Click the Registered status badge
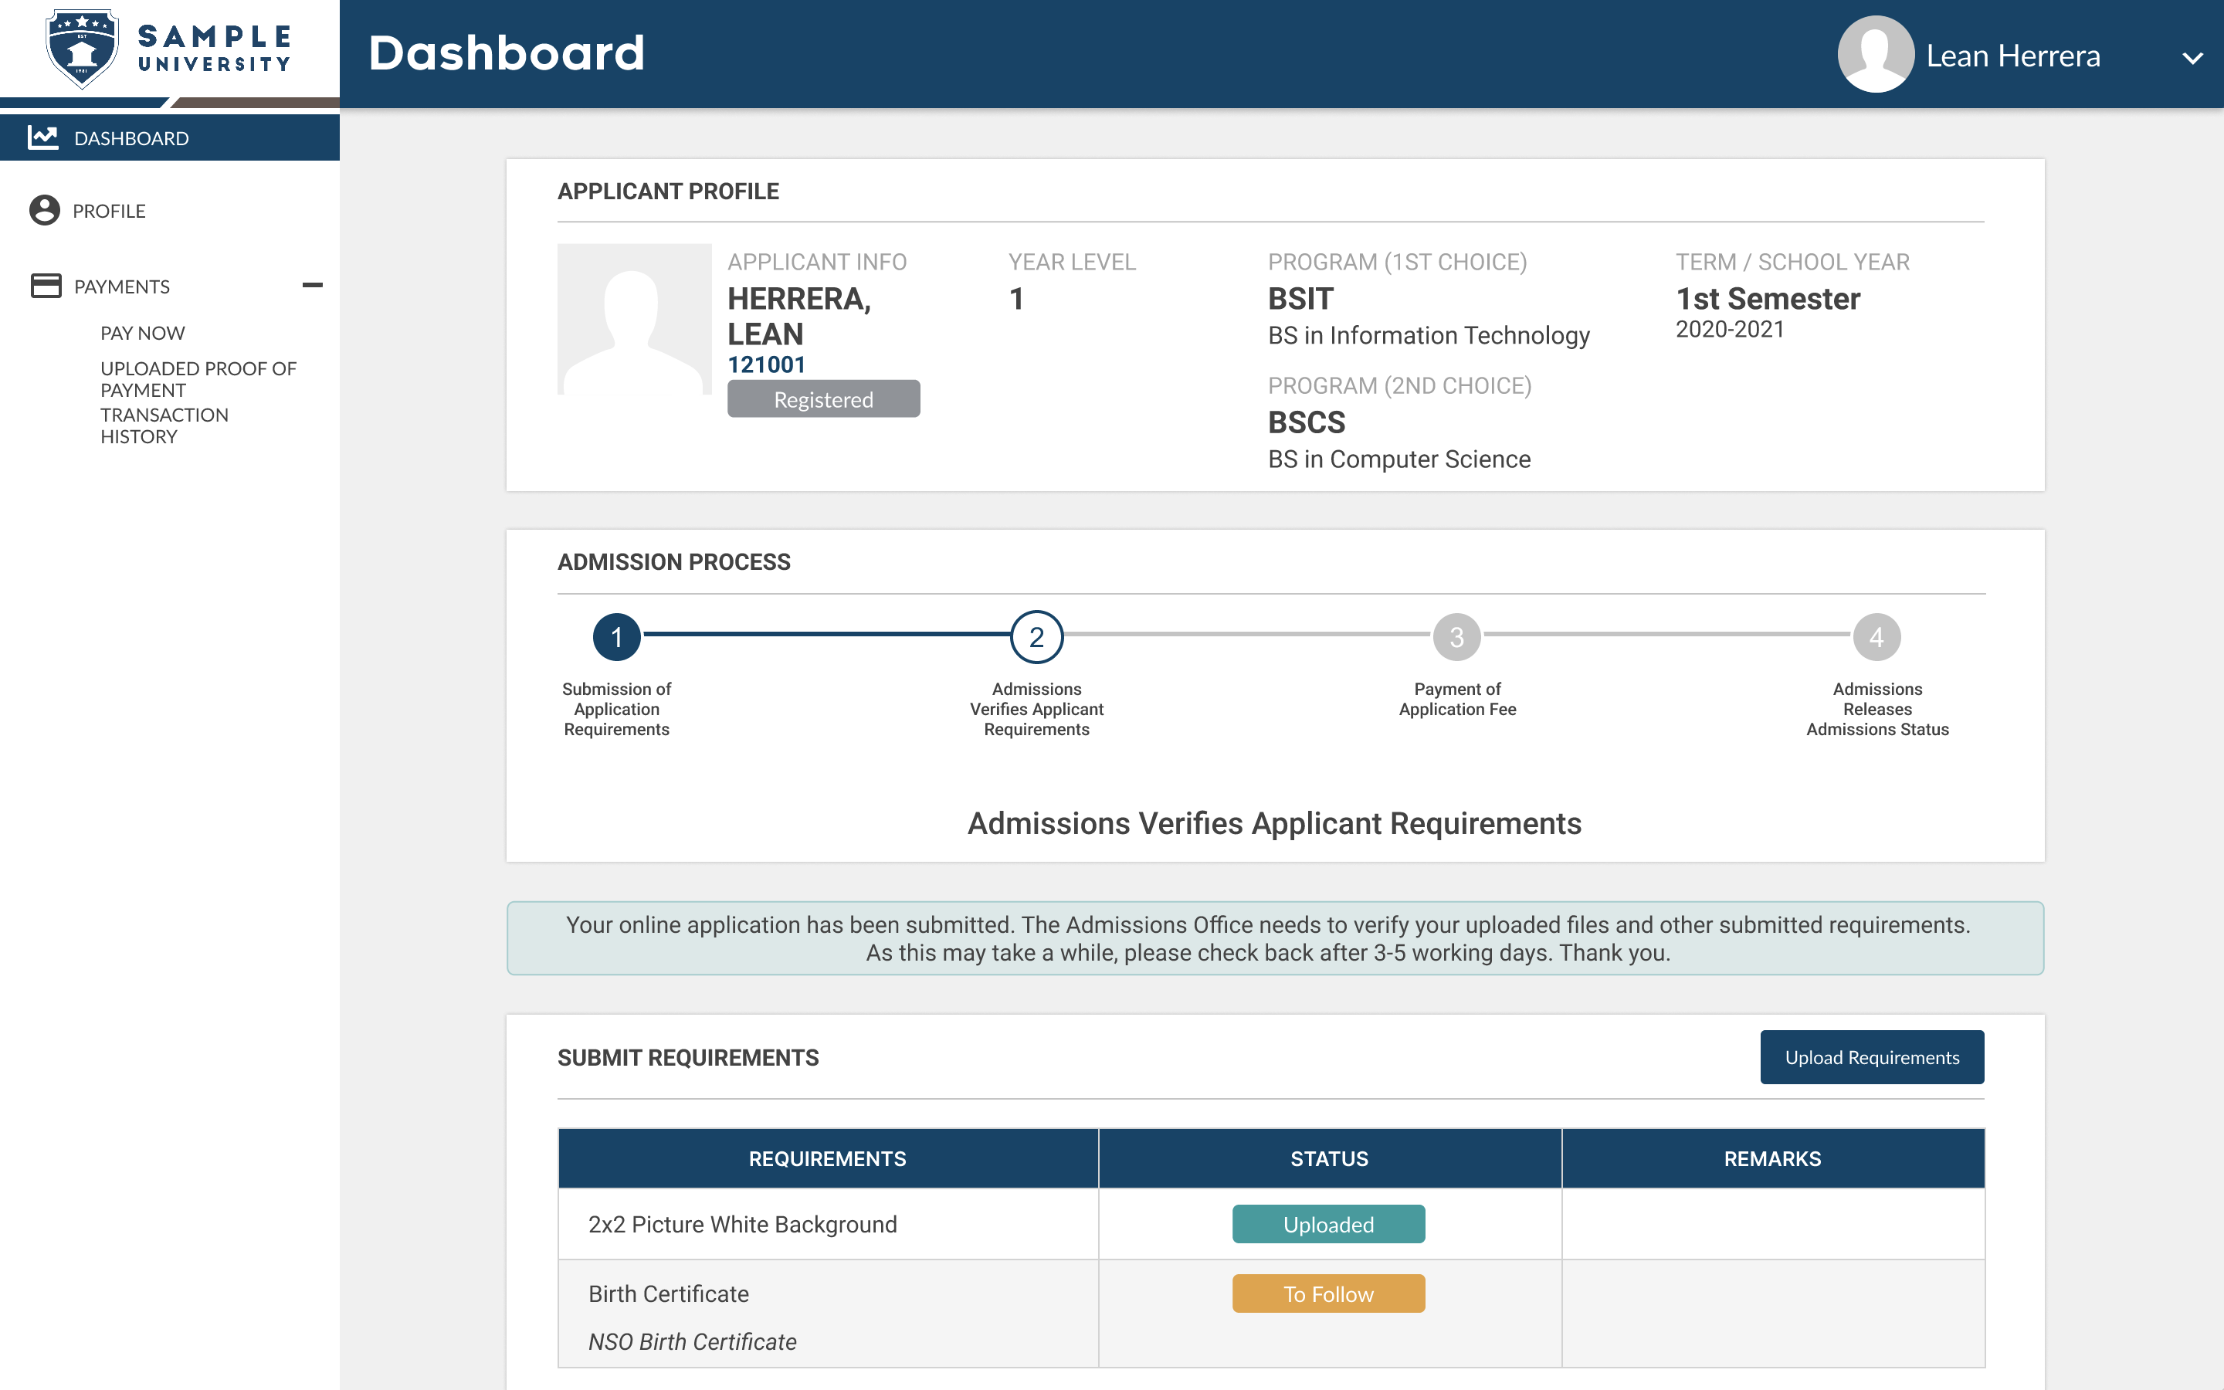The height and width of the screenshot is (1390, 2224). [823, 399]
